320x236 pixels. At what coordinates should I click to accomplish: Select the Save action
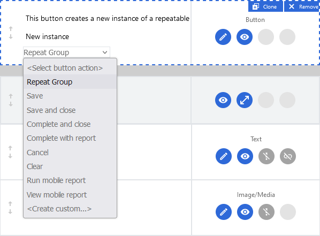pyautogui.click(x=70, y=96)
